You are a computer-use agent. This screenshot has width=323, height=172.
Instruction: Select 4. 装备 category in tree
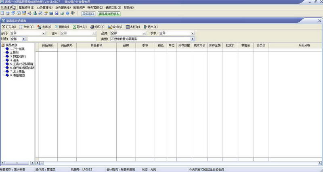click(15, 60)
